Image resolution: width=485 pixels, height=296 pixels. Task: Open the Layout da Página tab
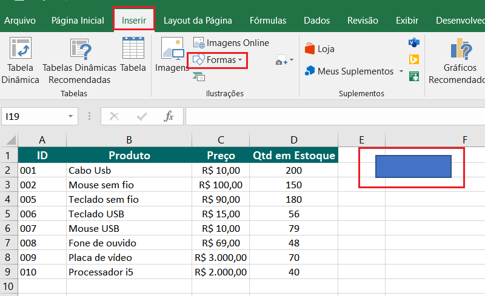(198, 21)
